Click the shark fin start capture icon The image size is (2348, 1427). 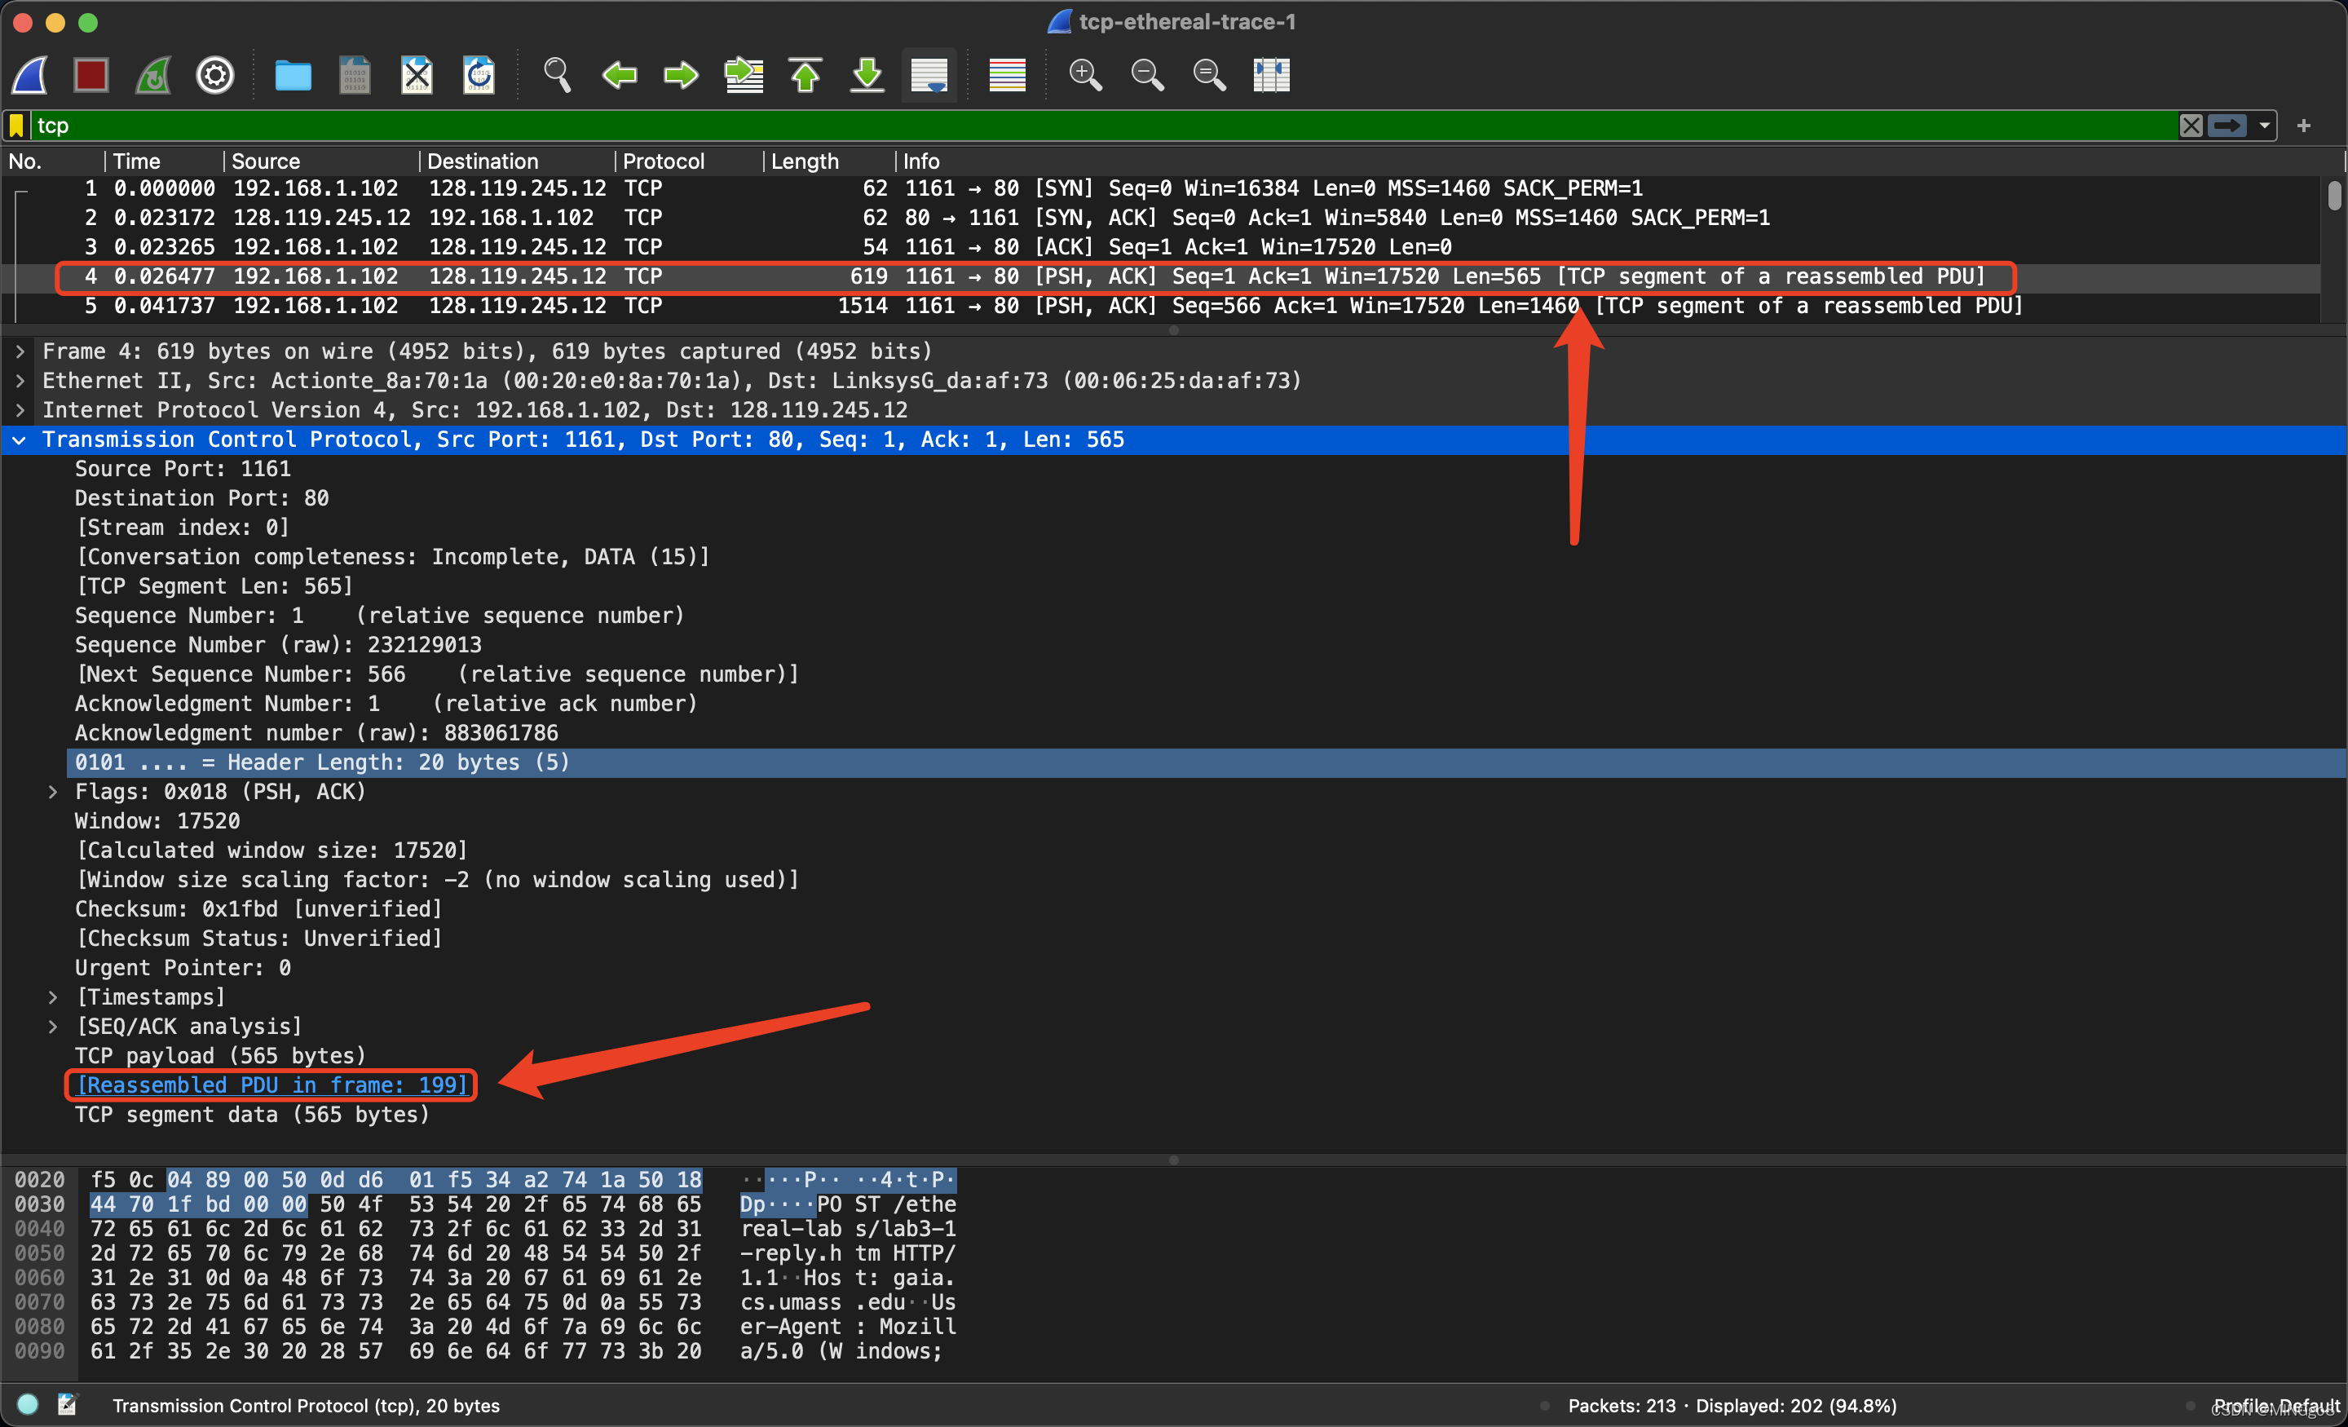[30, 74]
